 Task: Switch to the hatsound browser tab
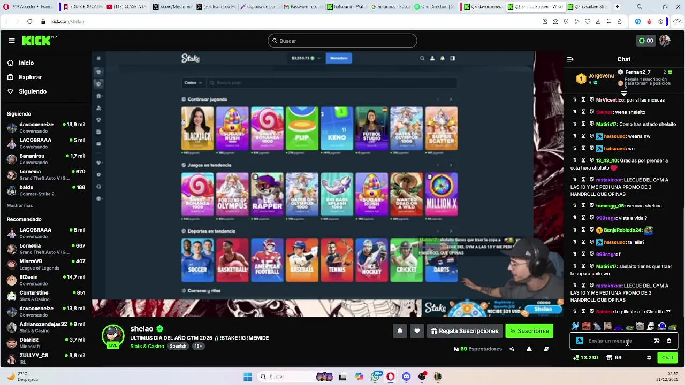point(346,7)
